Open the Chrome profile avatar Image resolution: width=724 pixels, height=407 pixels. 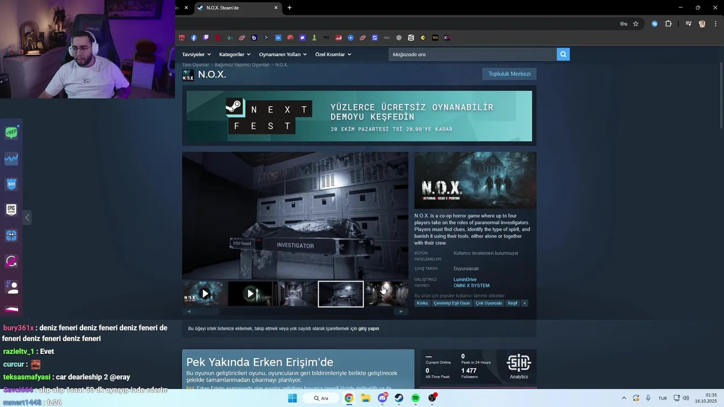tap(702, 24)
